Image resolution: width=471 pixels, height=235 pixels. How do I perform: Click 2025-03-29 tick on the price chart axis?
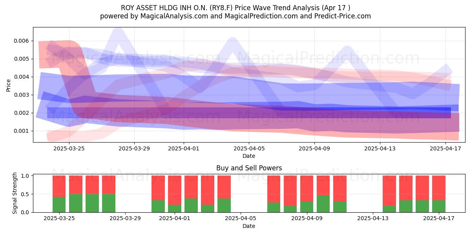pos(134,148)
